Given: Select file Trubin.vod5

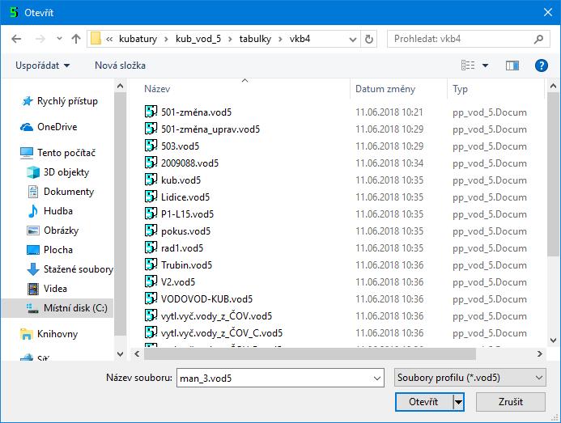Looking at the screenshot, I should (186, 265).
